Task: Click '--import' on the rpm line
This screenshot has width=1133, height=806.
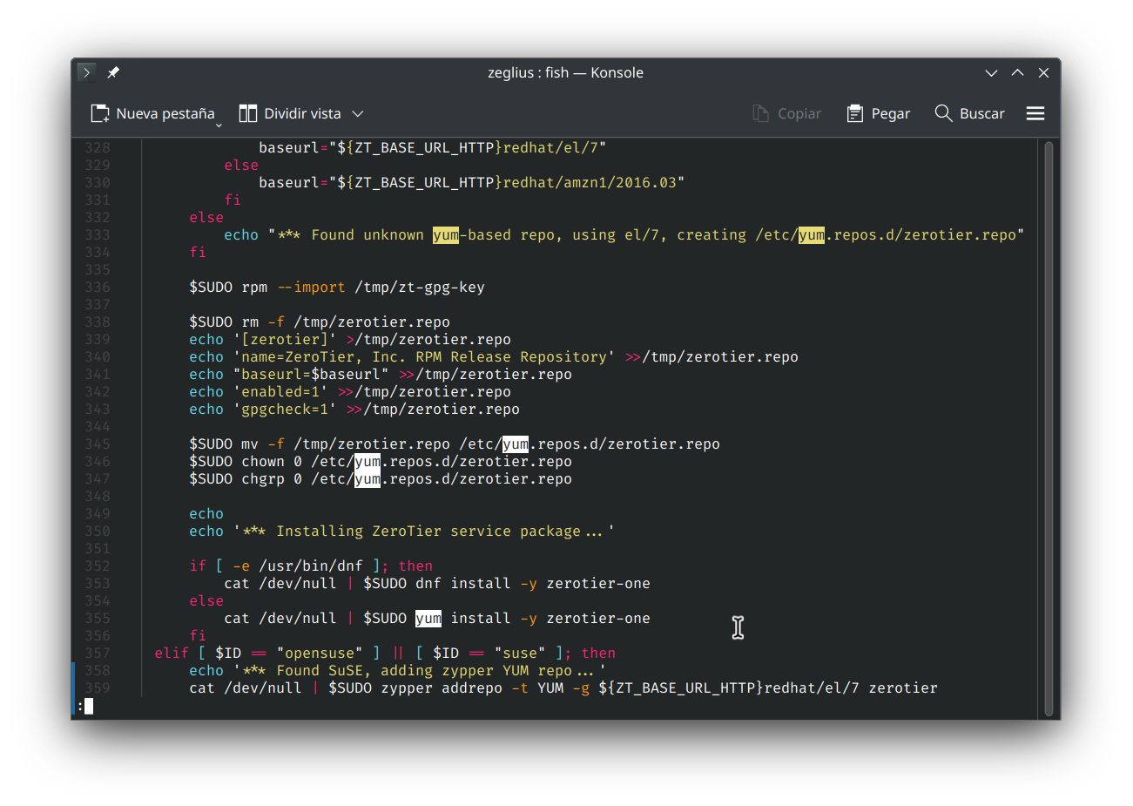Action: point(311,288)
